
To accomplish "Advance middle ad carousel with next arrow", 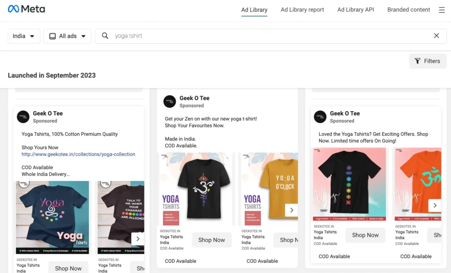I will (292, 210).
